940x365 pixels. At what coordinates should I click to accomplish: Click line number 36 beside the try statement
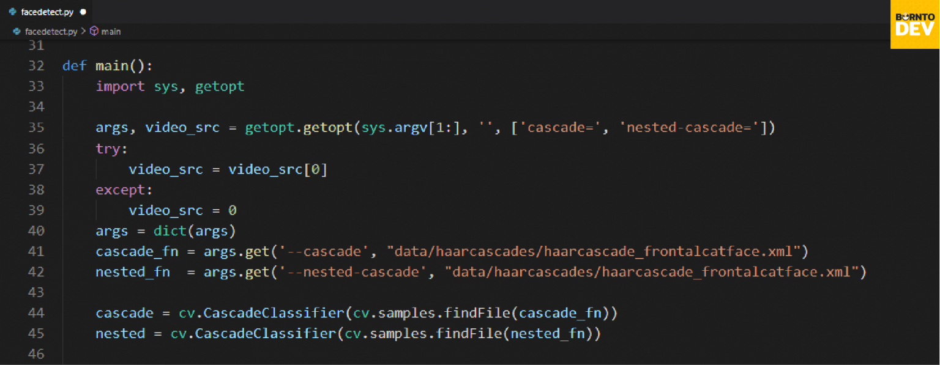click(x=36, y=149)
